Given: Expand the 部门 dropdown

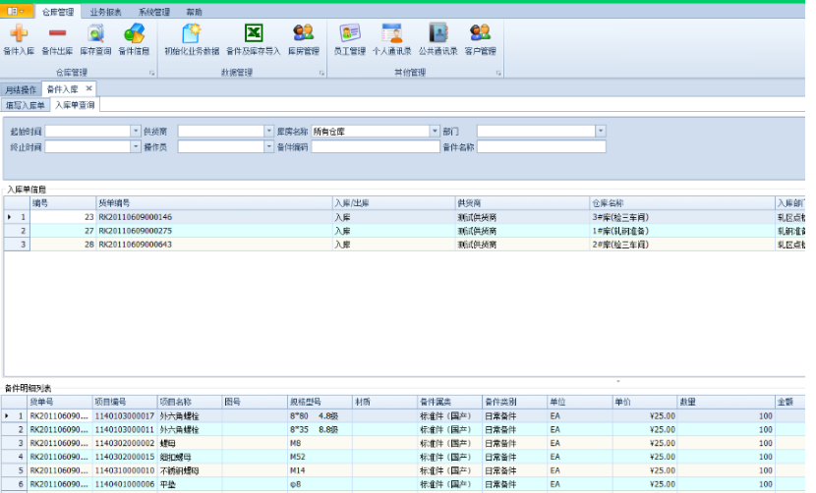Looking at the screenshot, I should click(x=601, y=131).
